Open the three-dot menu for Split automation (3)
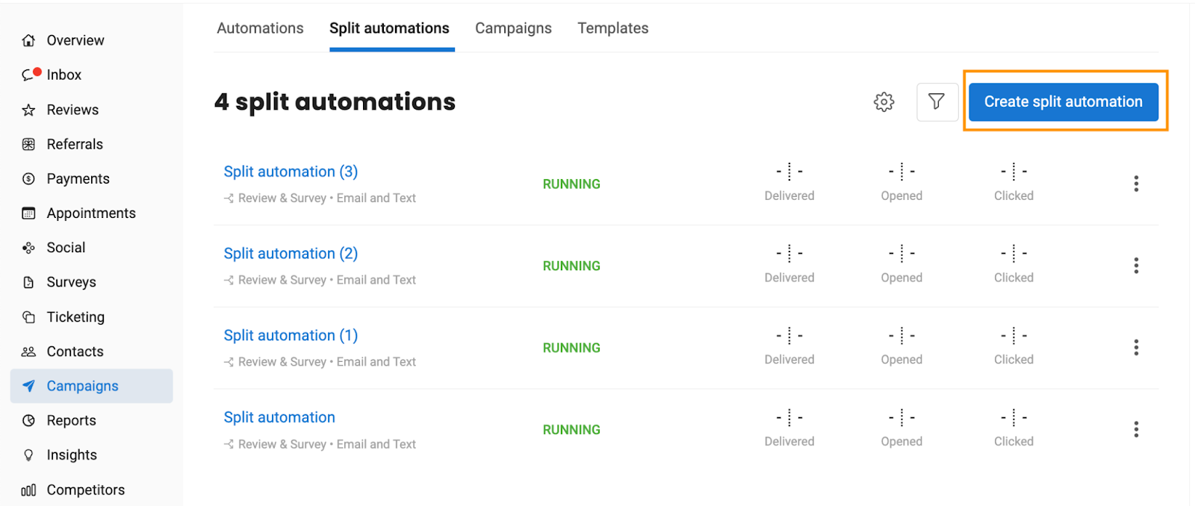Screen dimensions: 1195x506 [1136, 184]
